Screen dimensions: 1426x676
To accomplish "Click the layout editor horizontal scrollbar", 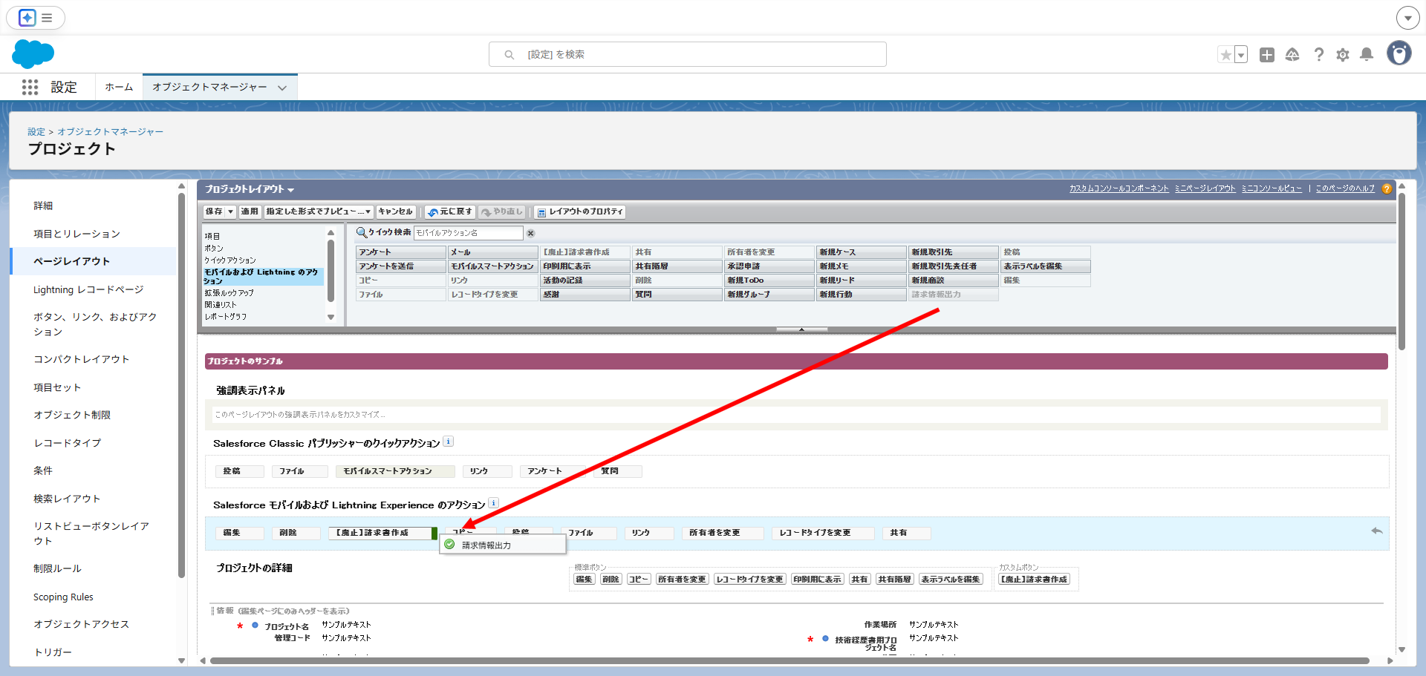I will click(789, 660).
